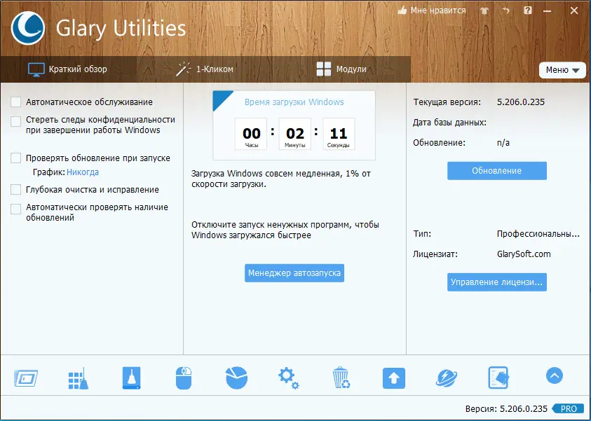Open the pie chart disk analysis icon
The width and height of the screenshot is (591, 421).
pyautogui.click(x=236, y=378)
